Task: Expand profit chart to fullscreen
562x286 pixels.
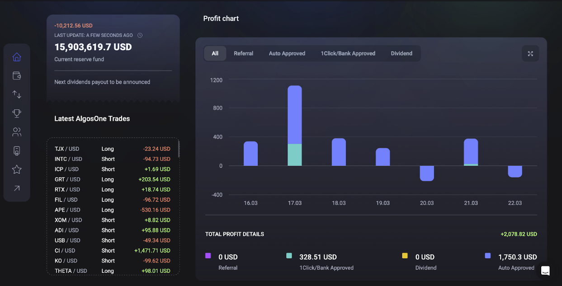Action: coord(530,54)
